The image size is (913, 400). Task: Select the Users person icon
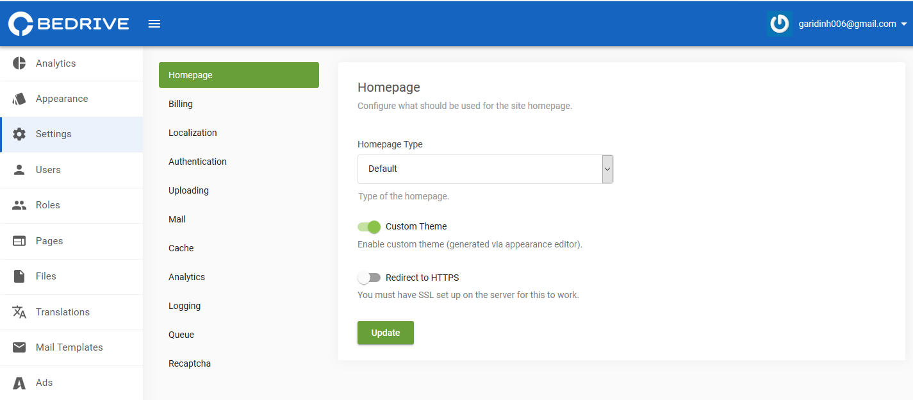tap(19, 170)
